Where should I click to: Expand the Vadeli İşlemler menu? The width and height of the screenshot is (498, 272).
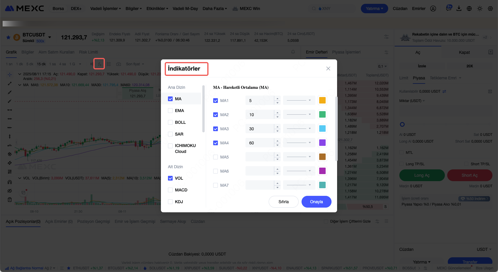tap(105, 9)
